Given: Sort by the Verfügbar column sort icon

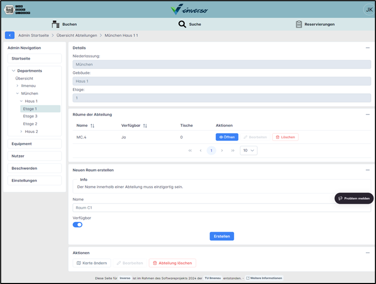Looking at the screenshot, I should [145, 126].
